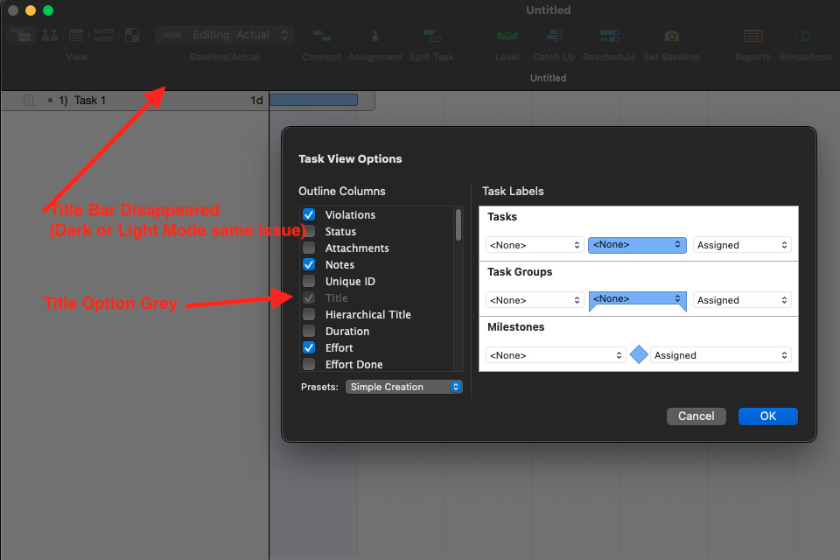Open the Presets dropdown showing Simple Creation
Image resolution: width=840 pixels, height=560 pixels.
[x=403, y=386]
